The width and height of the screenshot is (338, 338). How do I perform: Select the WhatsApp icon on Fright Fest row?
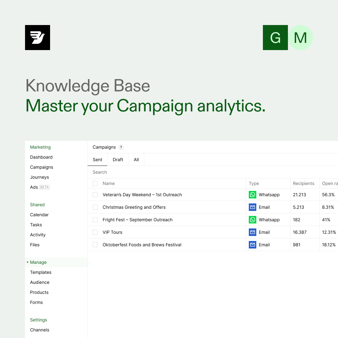pyautogui.click(x=253, y=219)
